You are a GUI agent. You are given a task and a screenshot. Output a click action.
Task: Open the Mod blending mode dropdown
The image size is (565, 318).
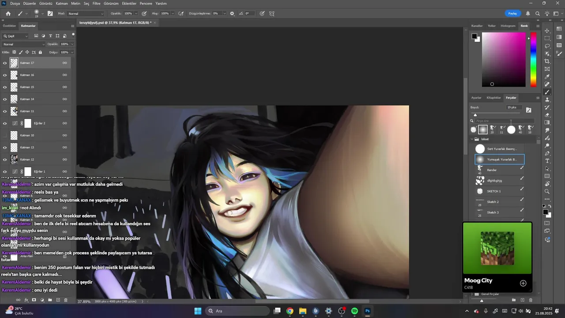tap(86, 14)
